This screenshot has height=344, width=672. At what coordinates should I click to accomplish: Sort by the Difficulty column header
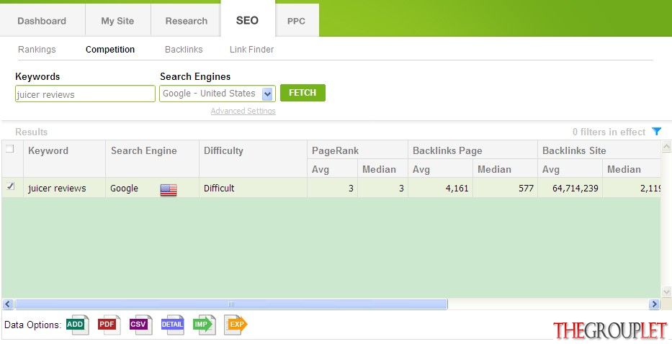pyautogui.click(x=253, y=158)
